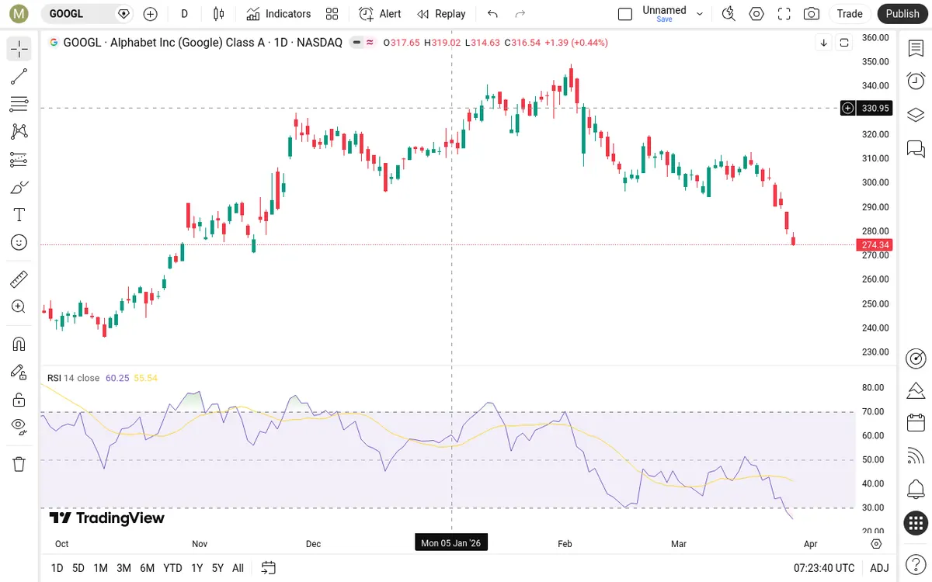Viewport: 932px width, 582px height.
Task: Hide all drawings with eye icon
Action: [x=19, y=427]
